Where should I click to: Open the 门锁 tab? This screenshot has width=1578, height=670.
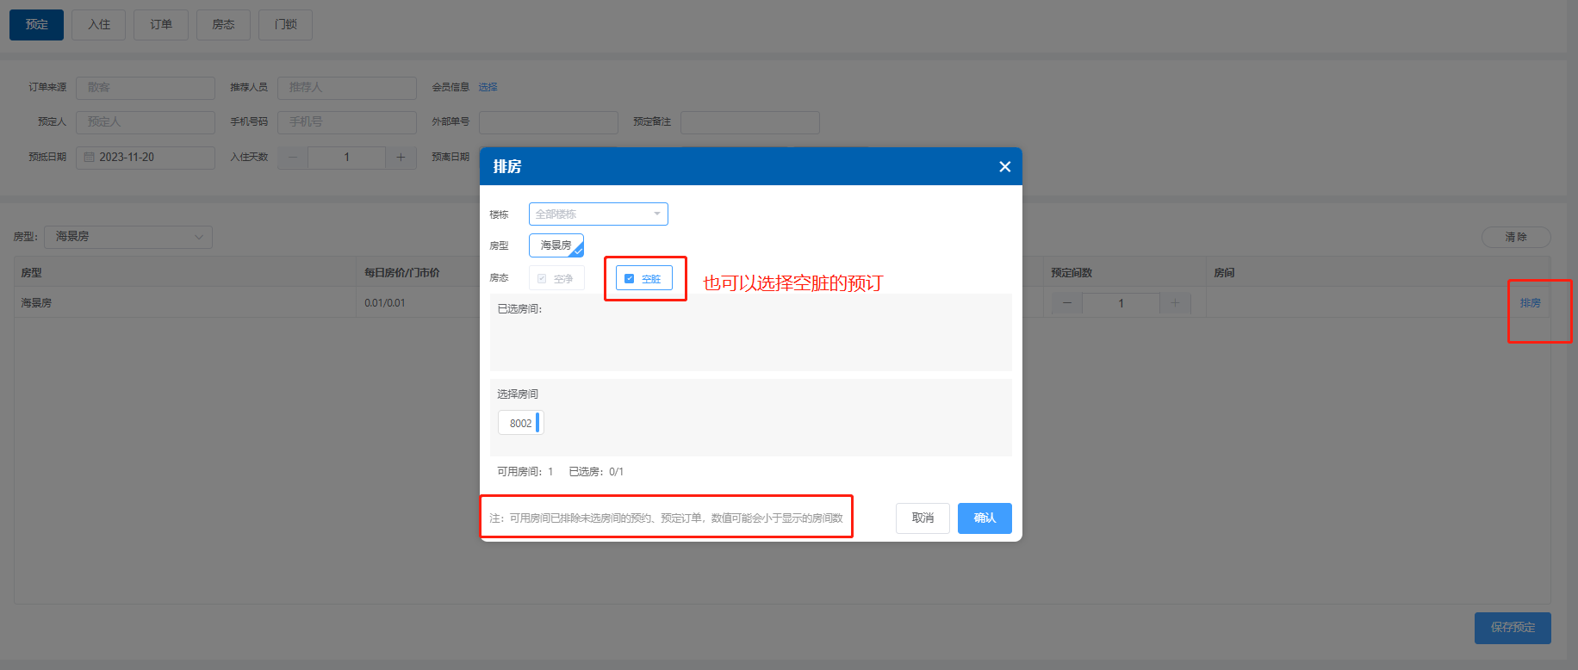click(x=285, y=25)
